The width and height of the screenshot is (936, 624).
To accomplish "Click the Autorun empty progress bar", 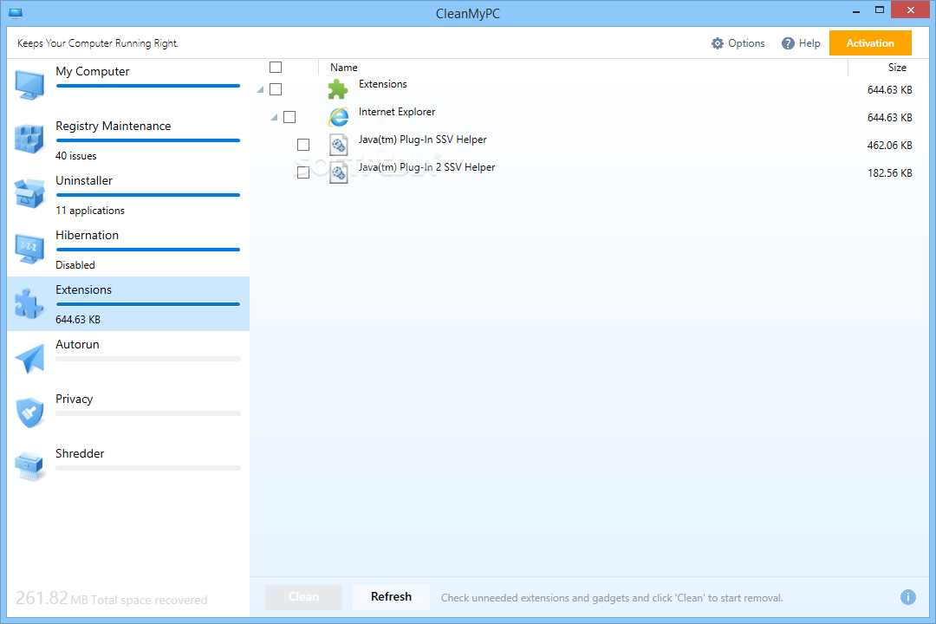I will (148, 359).
